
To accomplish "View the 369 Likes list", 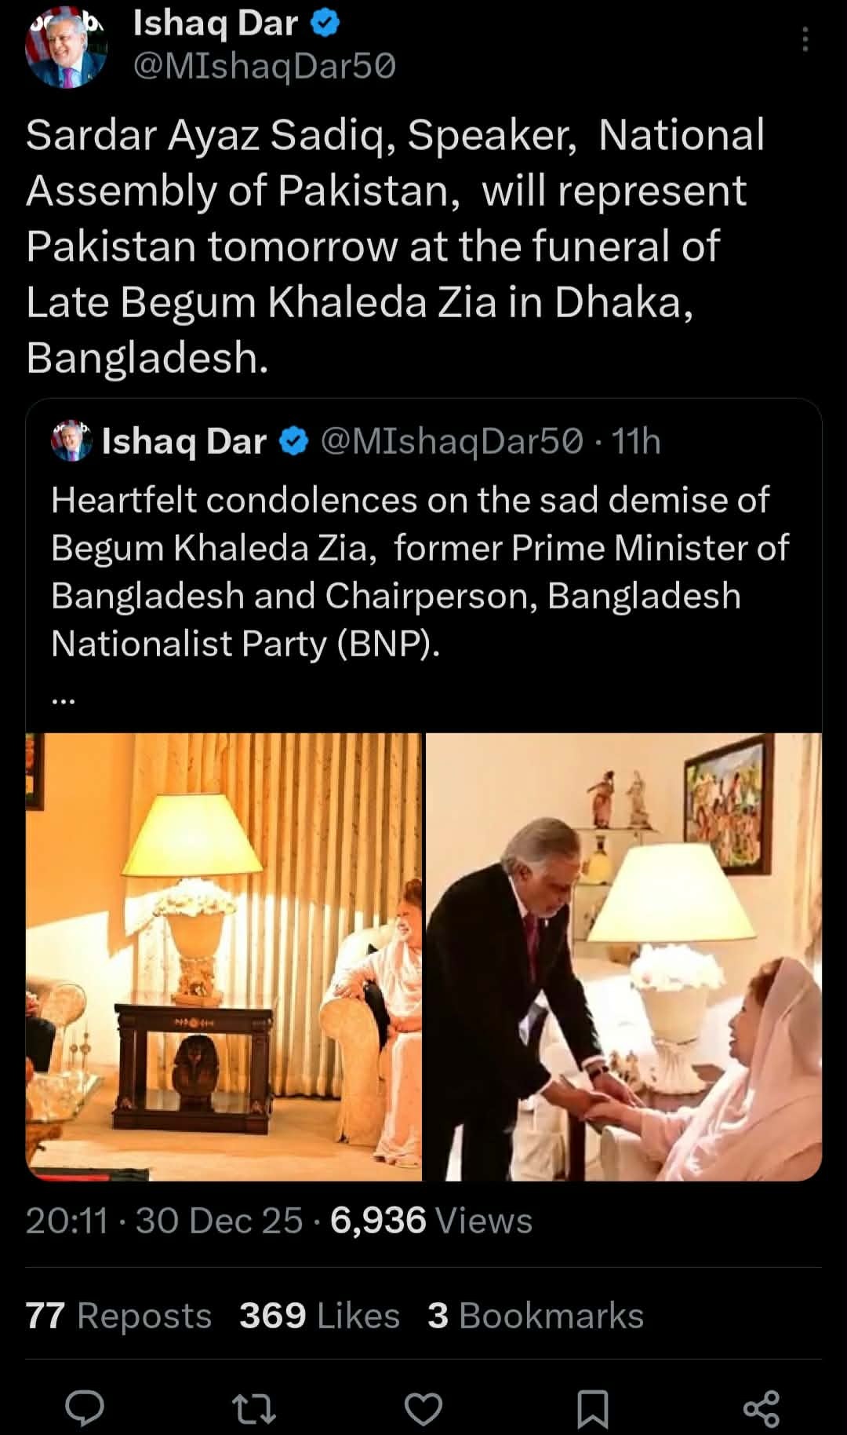I will point(319,1316).
